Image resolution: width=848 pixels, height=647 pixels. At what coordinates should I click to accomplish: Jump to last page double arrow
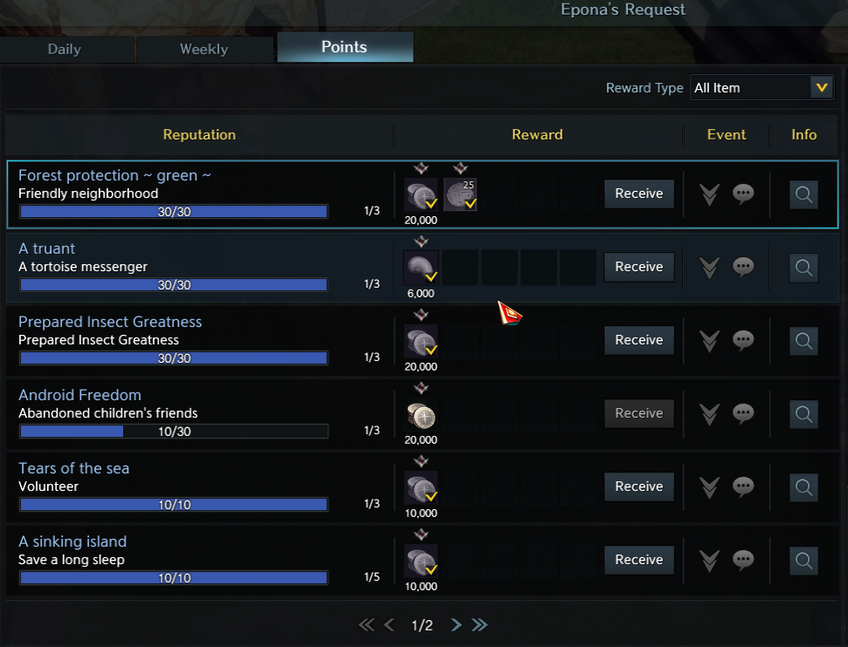click(480, 625)
